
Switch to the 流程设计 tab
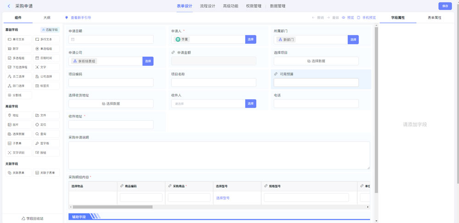pos(207,6)
